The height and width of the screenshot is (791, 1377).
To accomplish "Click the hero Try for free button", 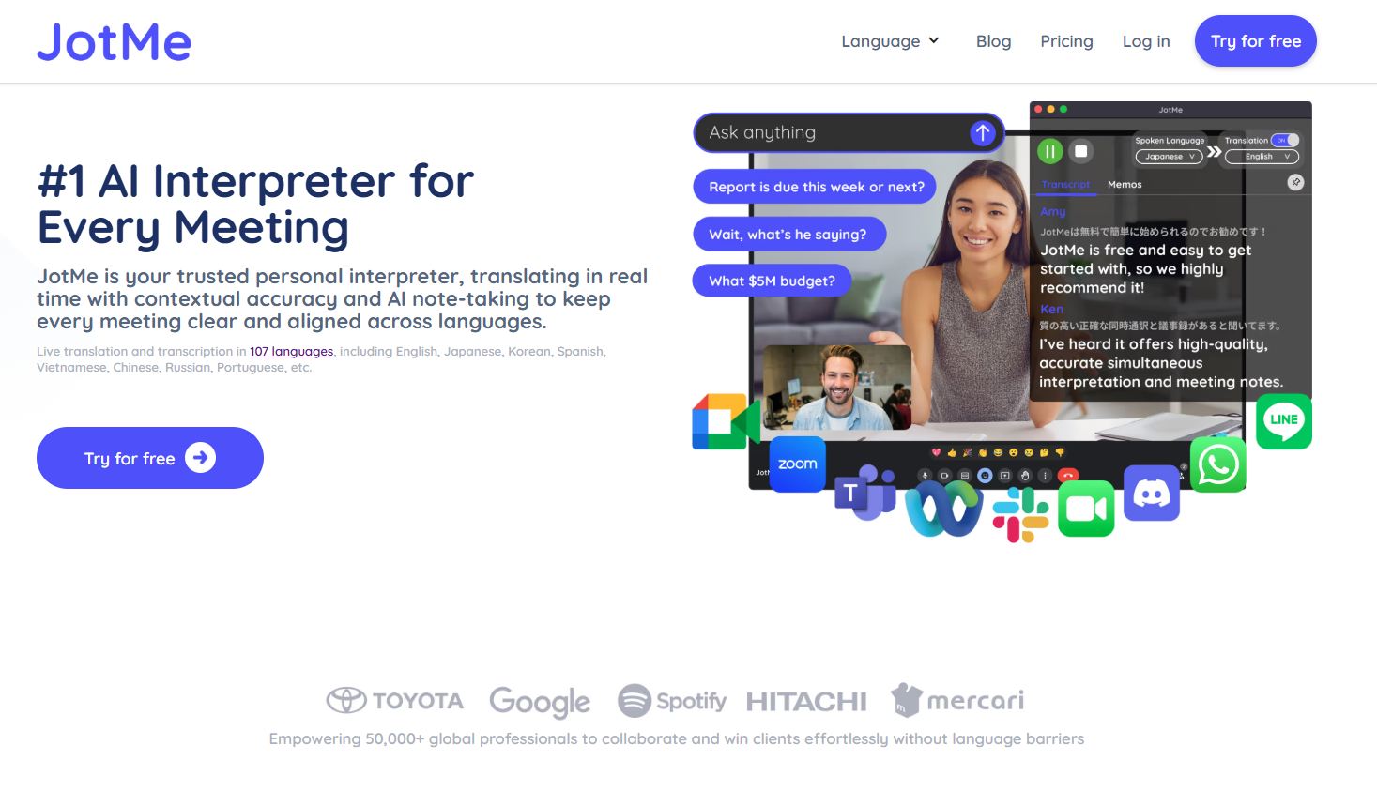I will click(x=150, y=458).
